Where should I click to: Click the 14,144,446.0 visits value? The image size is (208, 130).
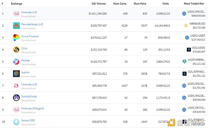click(162, 26)
